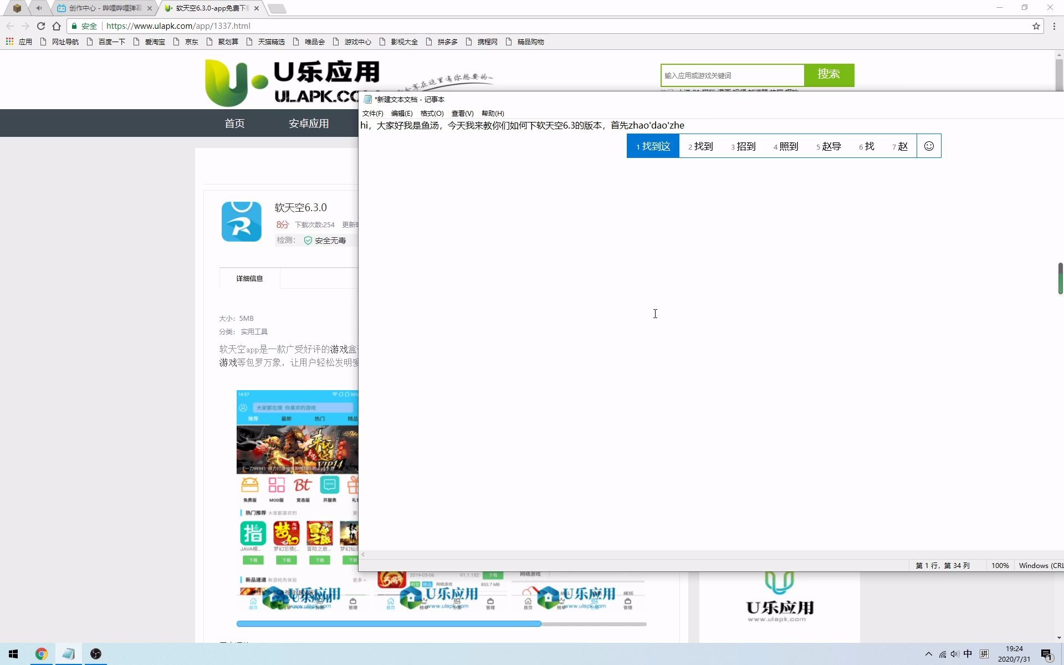Focus the app search input field
The image size is (1064, 665).
click(732, 75)
